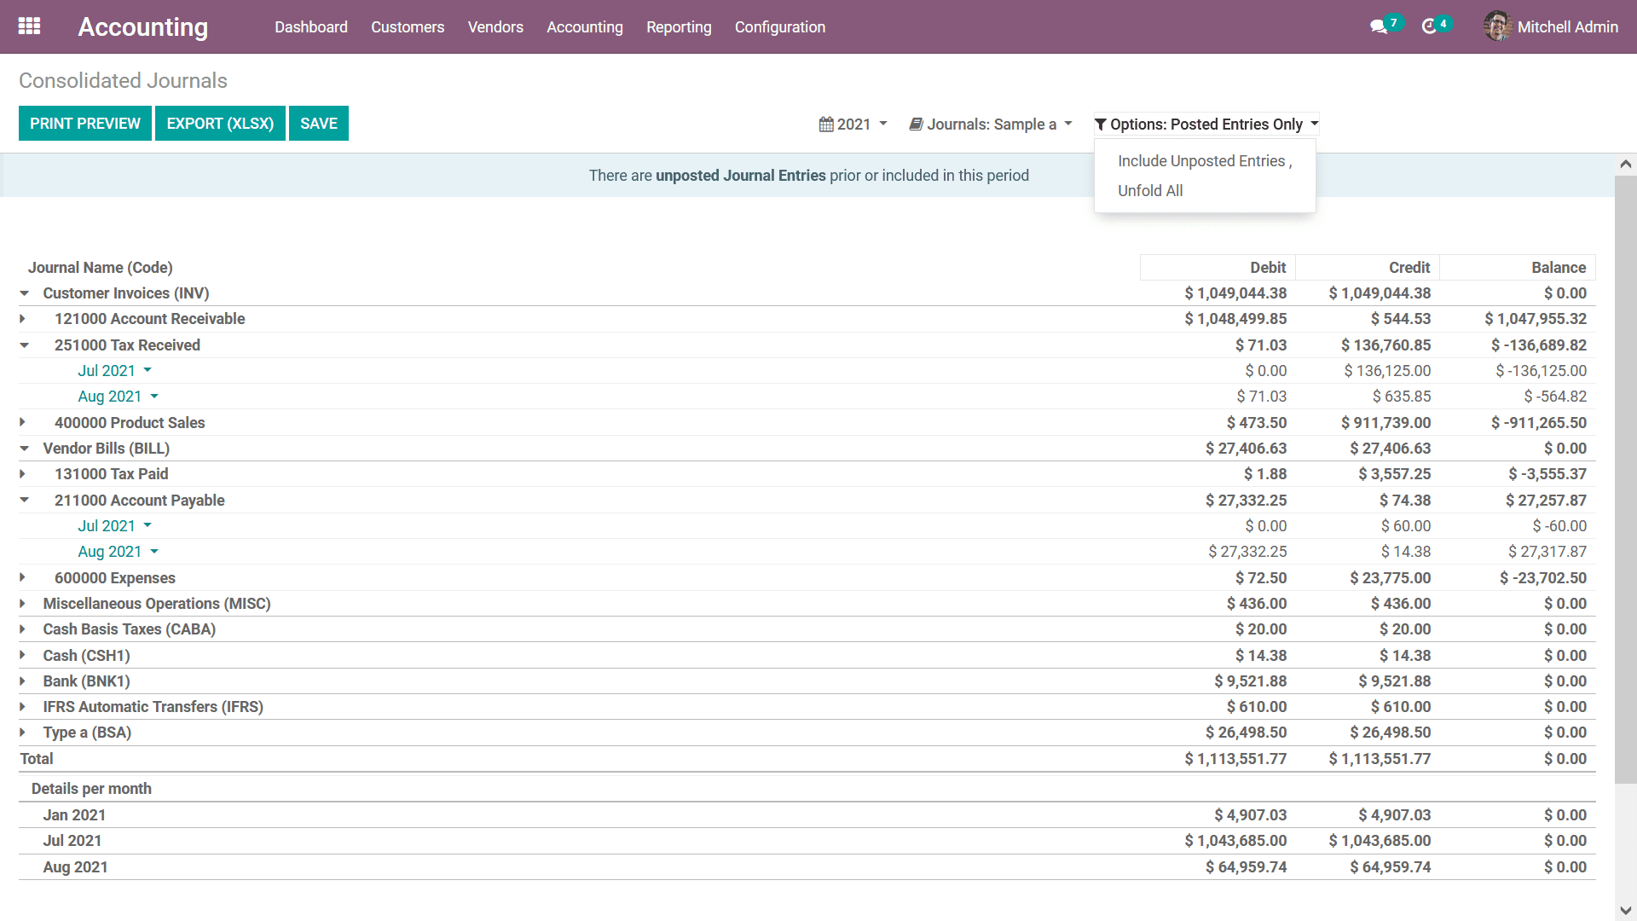The height and width of the screenshot is (921, 1637).
Task: Open the conversations chat icon
Action: (x=1378, y=27)
